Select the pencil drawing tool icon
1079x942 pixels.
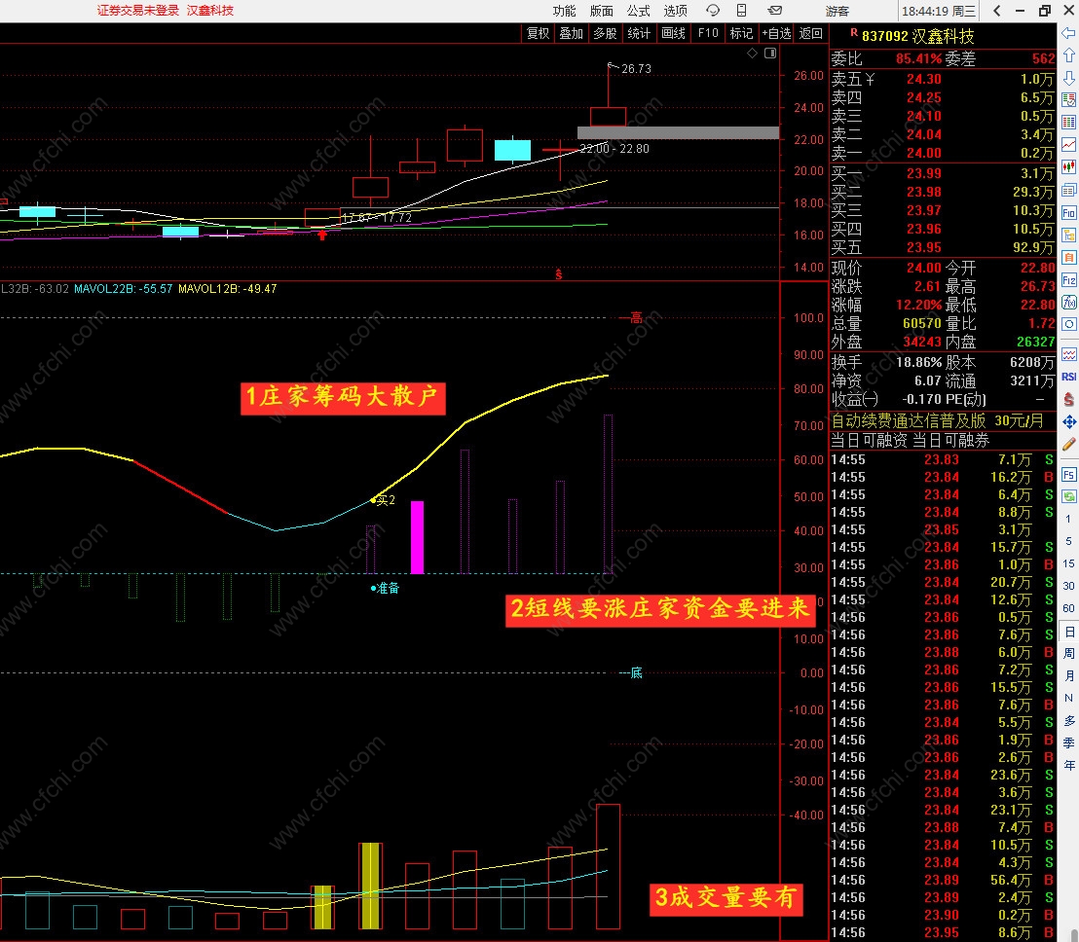coord(1068,445)
